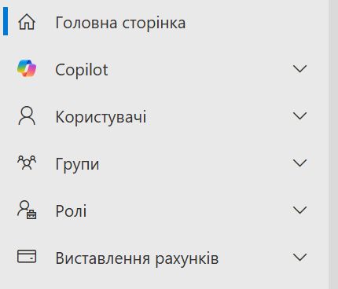The width and height of the screenshot is (338, 289).
Task: Select the Copilot text label
Action: click(x=82, y=70)
